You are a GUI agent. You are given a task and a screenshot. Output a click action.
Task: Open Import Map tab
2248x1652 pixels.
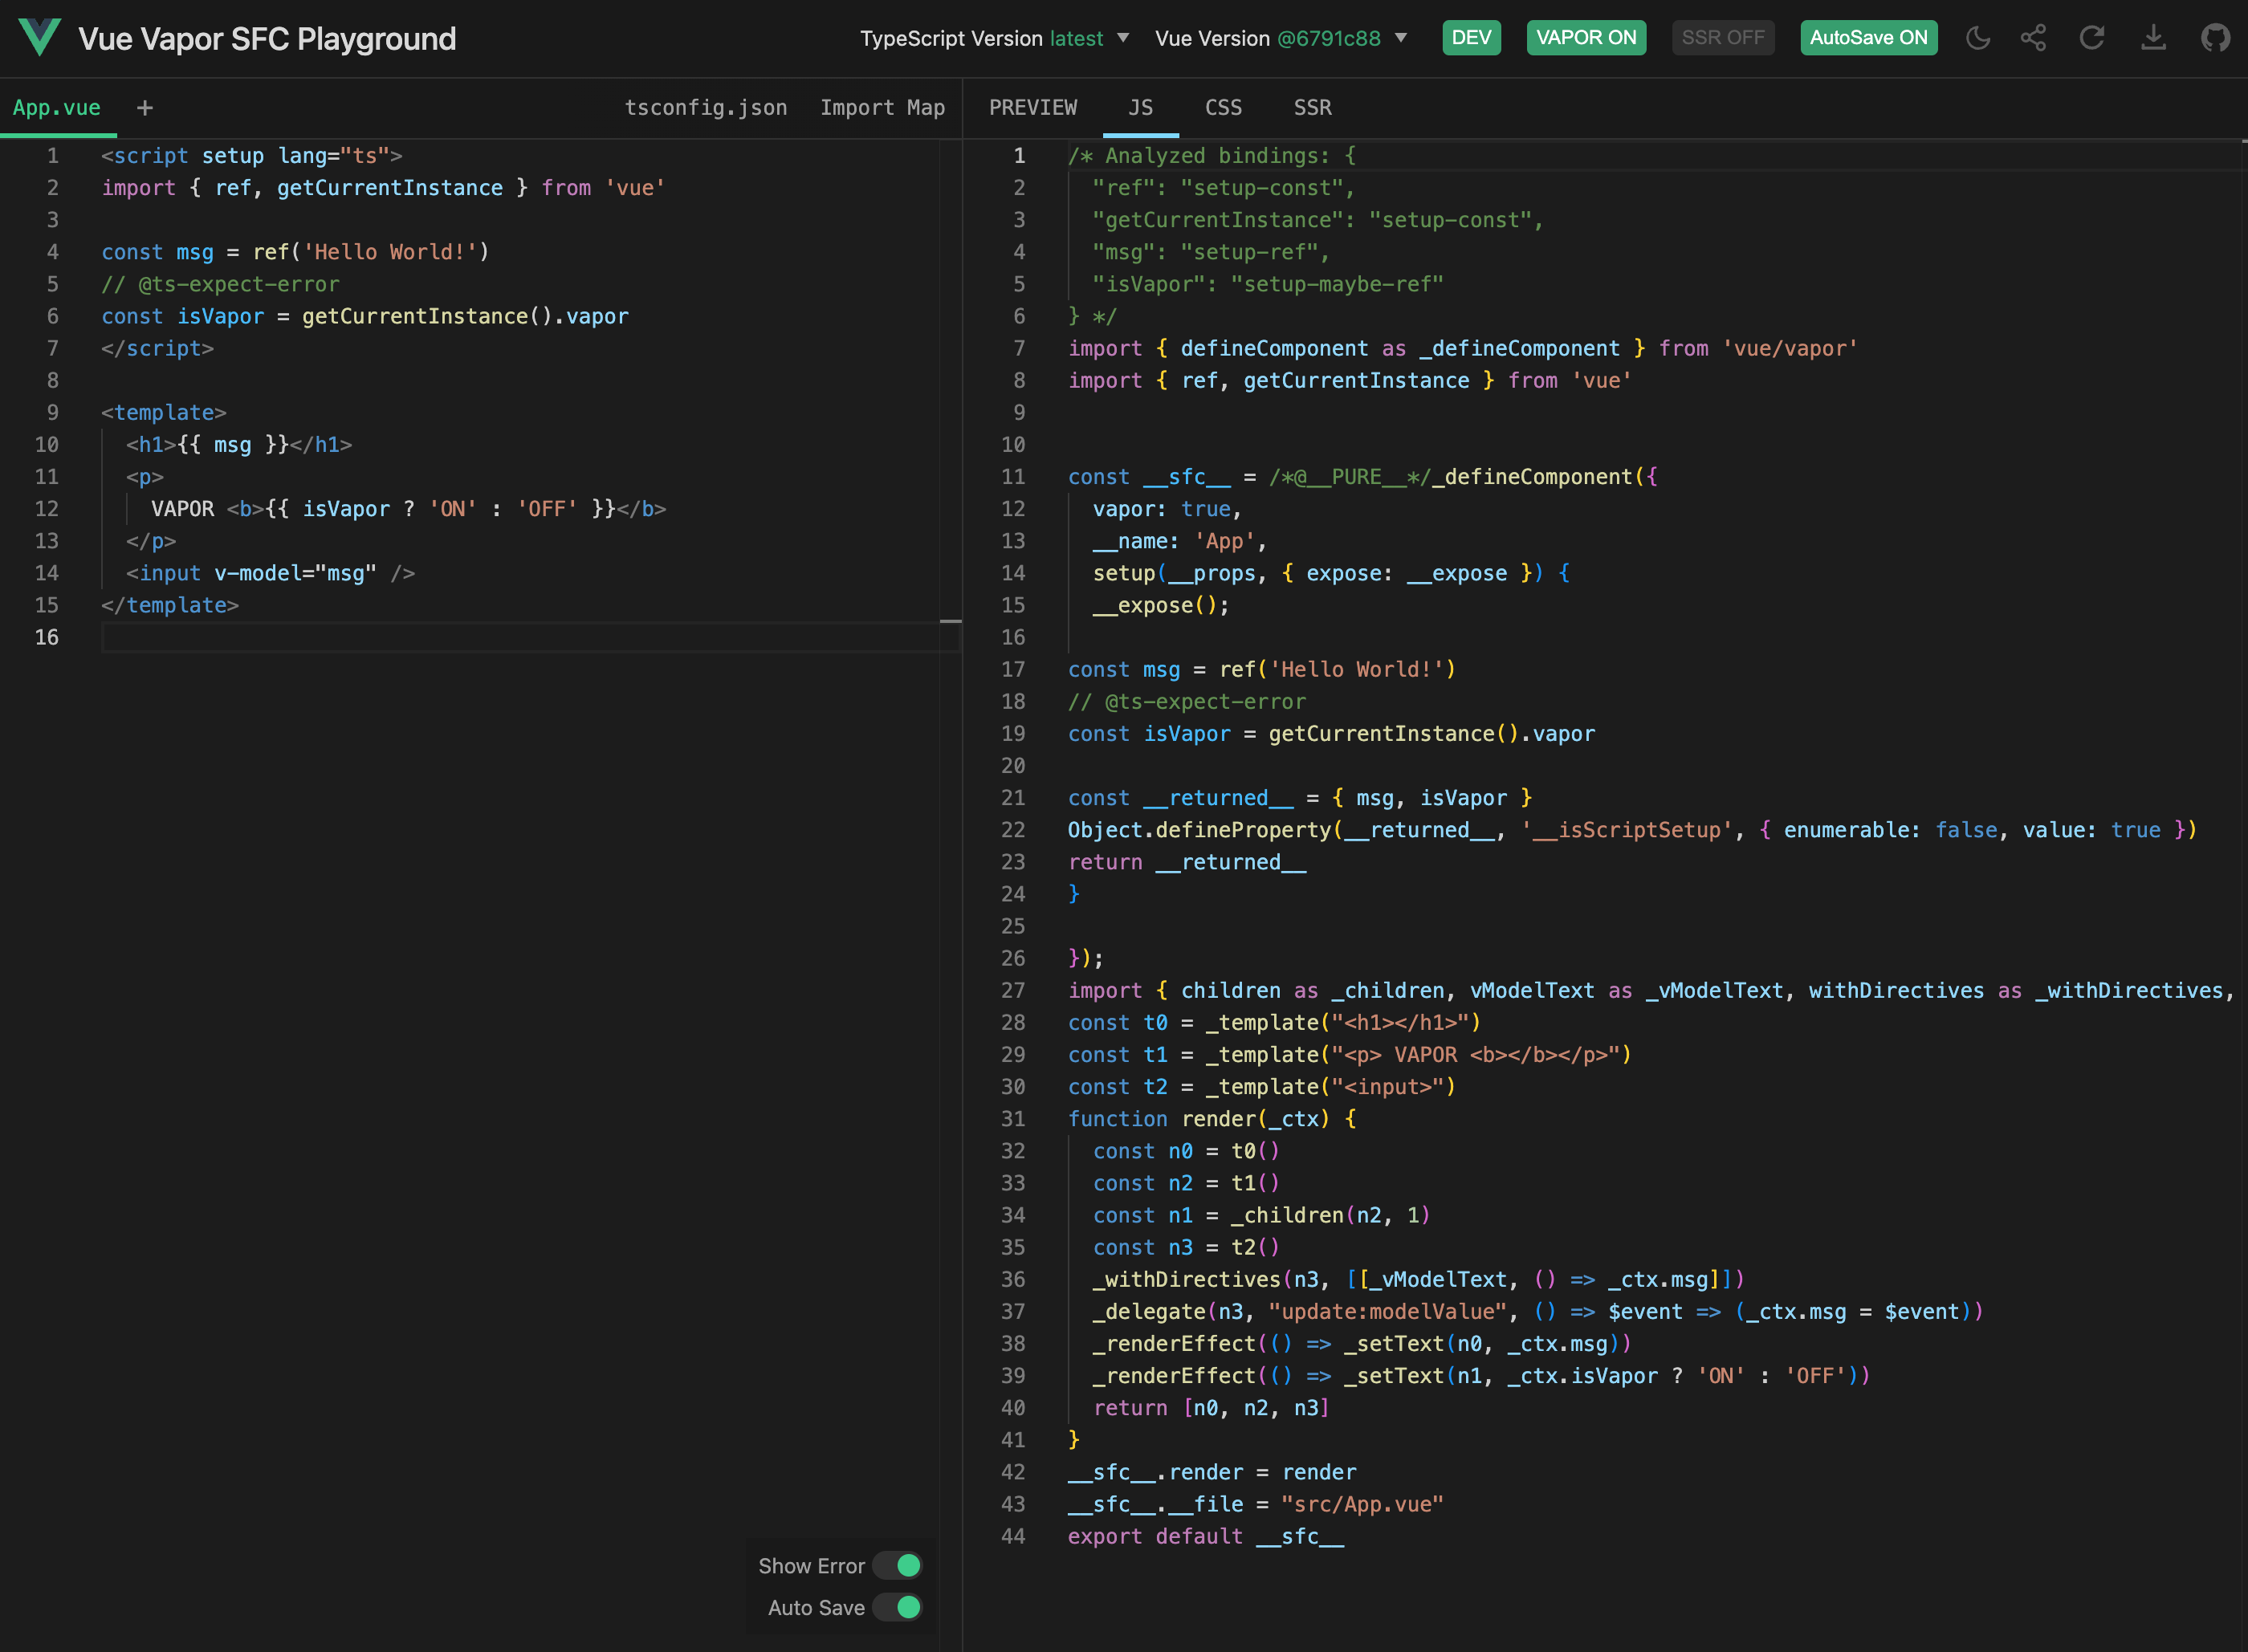pos(882,108)
